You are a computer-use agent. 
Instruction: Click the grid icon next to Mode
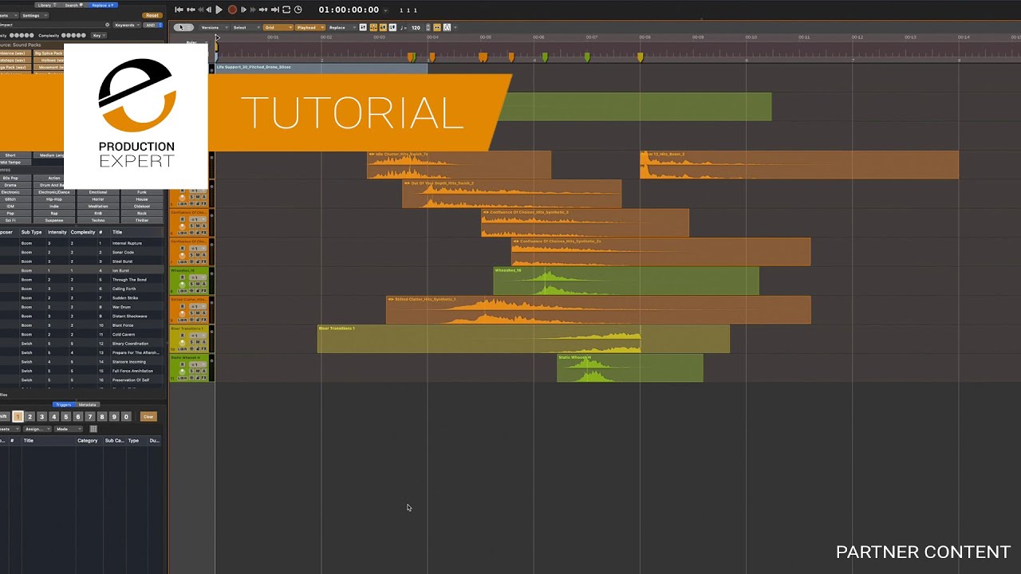(x=93, y=429)
